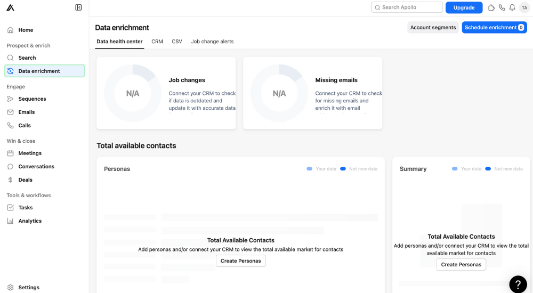Image resolution: width=533 pixels, height=293 pixels.
Task: Click the Job changes N/A donut chart
Action: 133,93
